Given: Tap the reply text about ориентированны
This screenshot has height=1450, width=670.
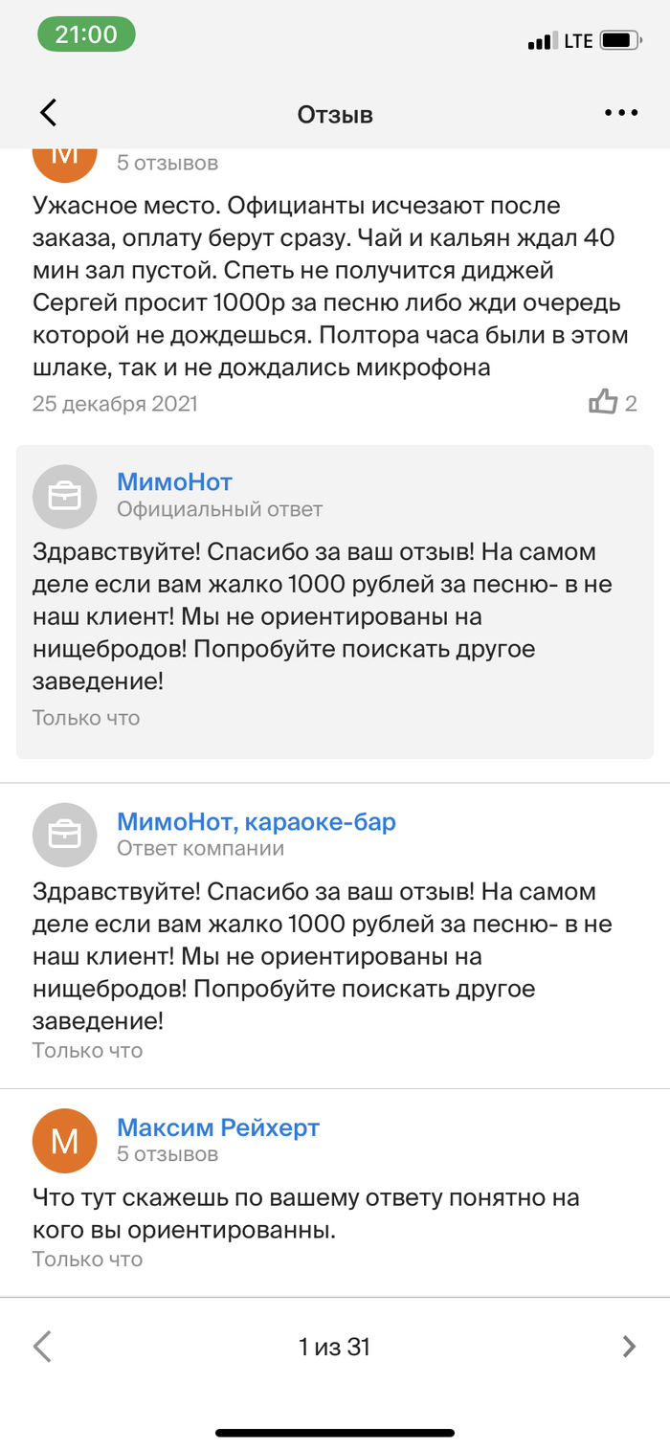Looking at the screenshot, I should coord(306,1214).
